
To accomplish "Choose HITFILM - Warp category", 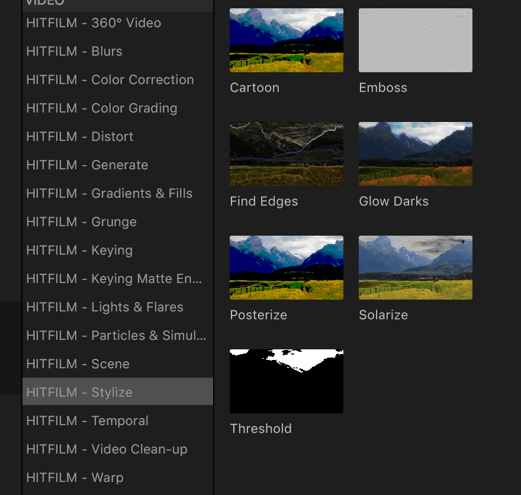I will coord(118,477).
